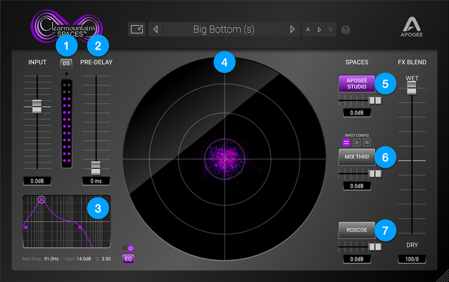Switch to compare state B
Image resolution: width=449 pixels, height=282 pixels.
tap(329, 30)
